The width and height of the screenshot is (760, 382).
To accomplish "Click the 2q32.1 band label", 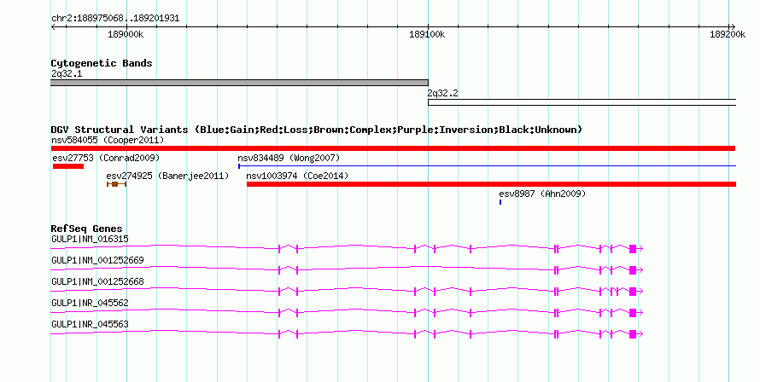I will coord(67,74).
